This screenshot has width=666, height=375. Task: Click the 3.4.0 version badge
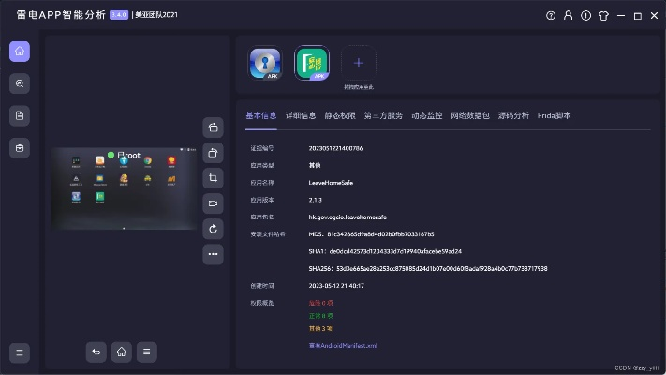coord(119,15)
